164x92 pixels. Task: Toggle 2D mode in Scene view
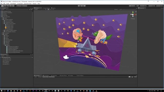[x=46, y=9]
